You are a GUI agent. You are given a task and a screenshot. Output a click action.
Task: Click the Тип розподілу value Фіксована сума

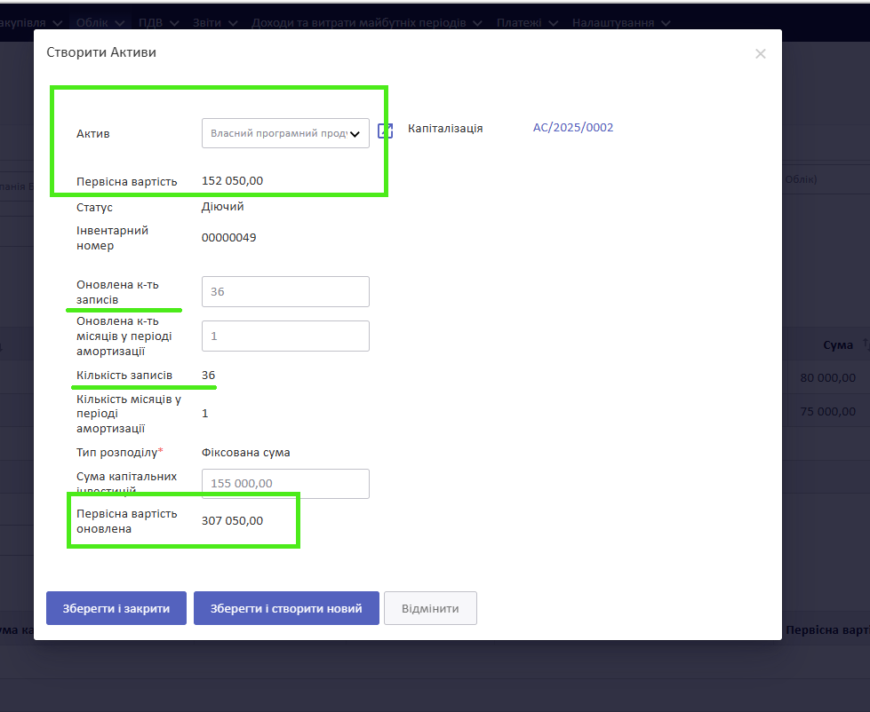[x=246, y=452]
